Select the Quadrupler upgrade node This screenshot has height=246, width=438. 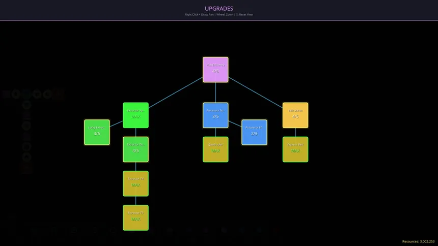(215, 149)
